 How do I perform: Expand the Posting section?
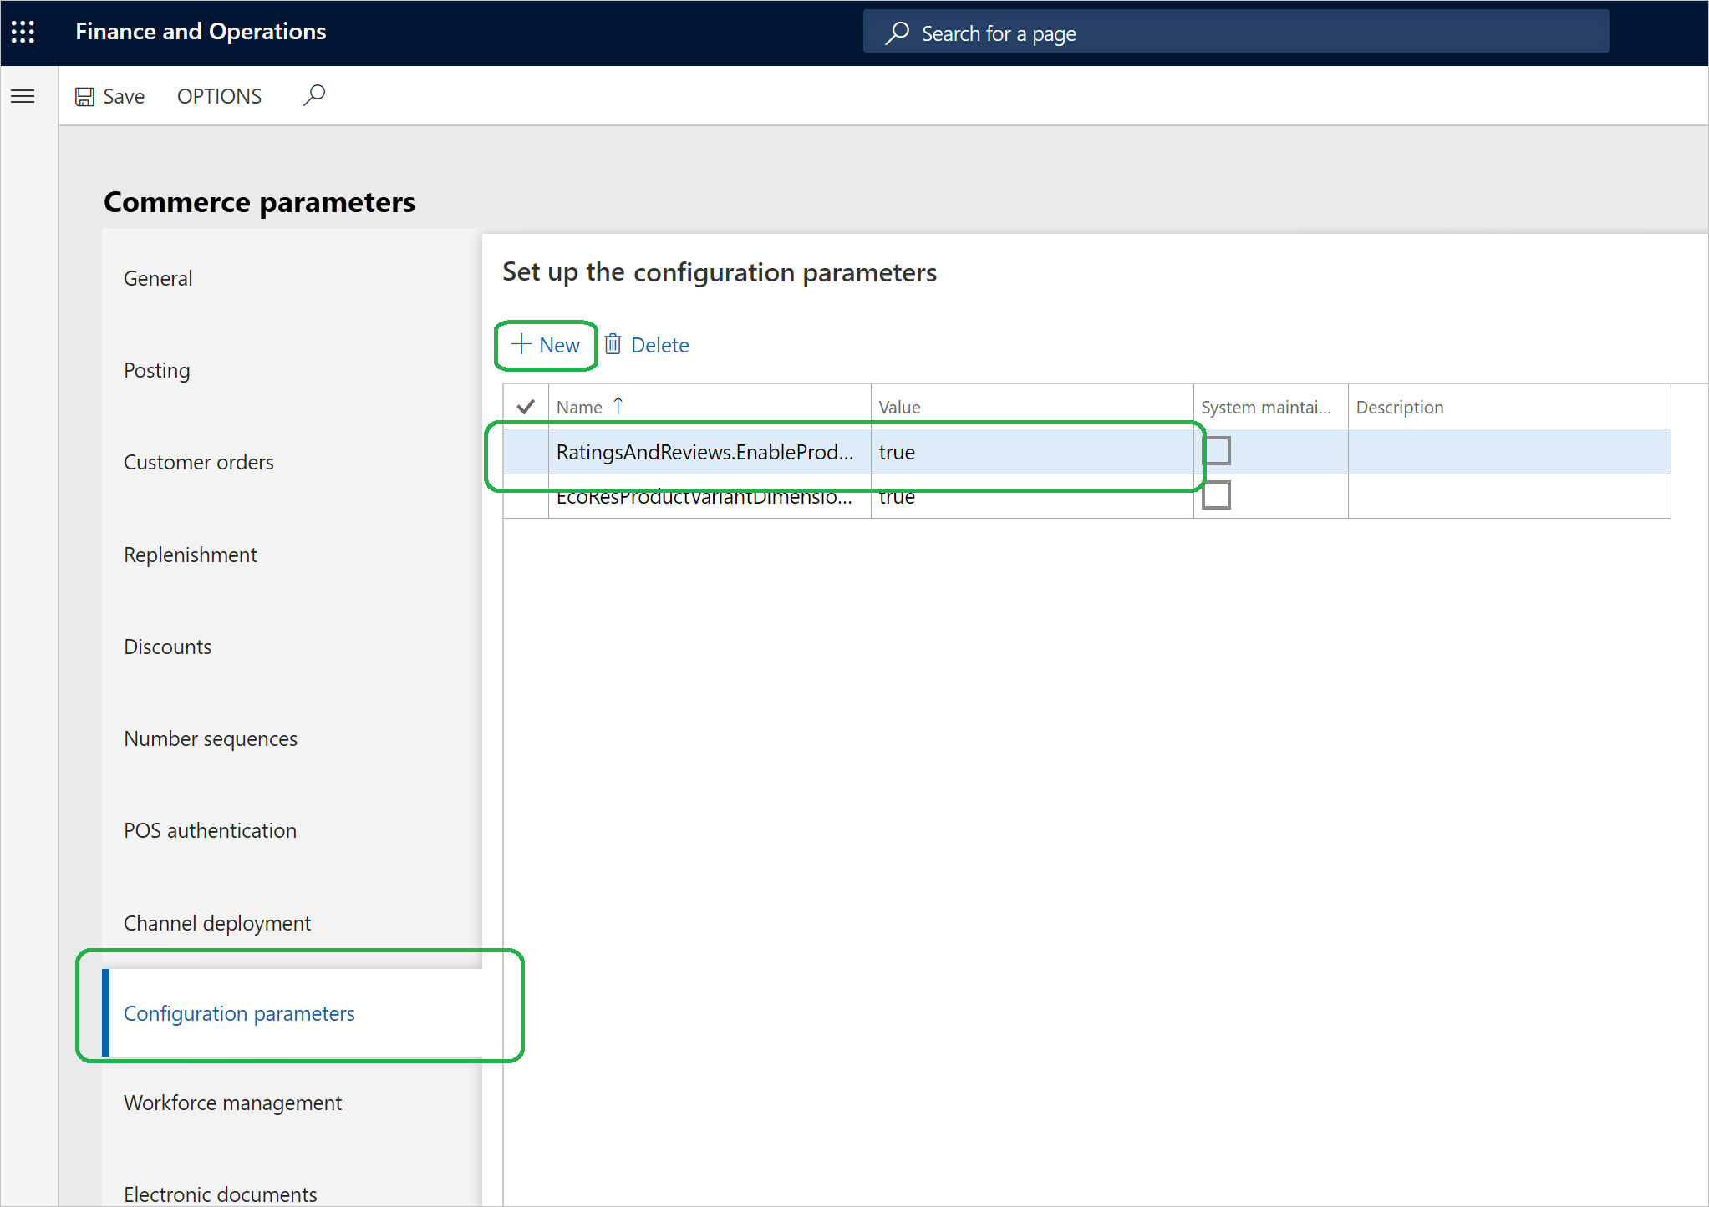[155, 370]
